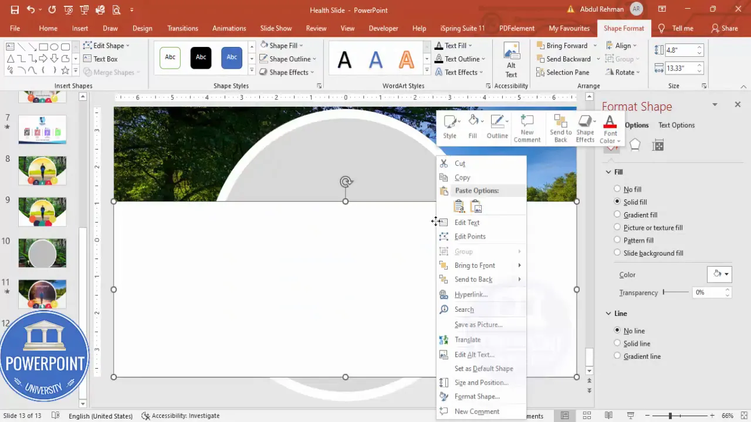
Task: Select the Gradient fill option
Action: click(635, 215)
